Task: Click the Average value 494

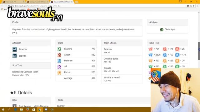Action: (x=93, y=78)
